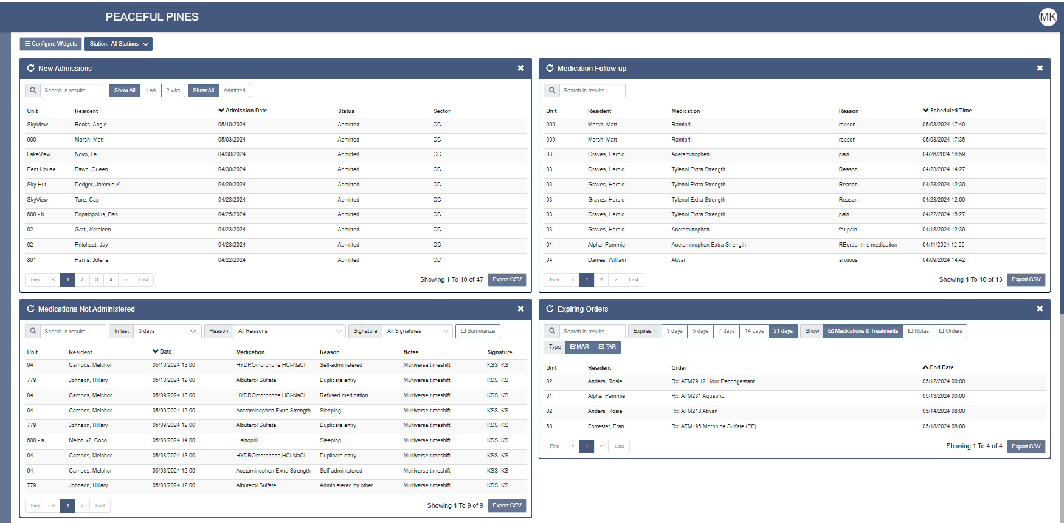Set Expires in to 21 days

point(783,331)
